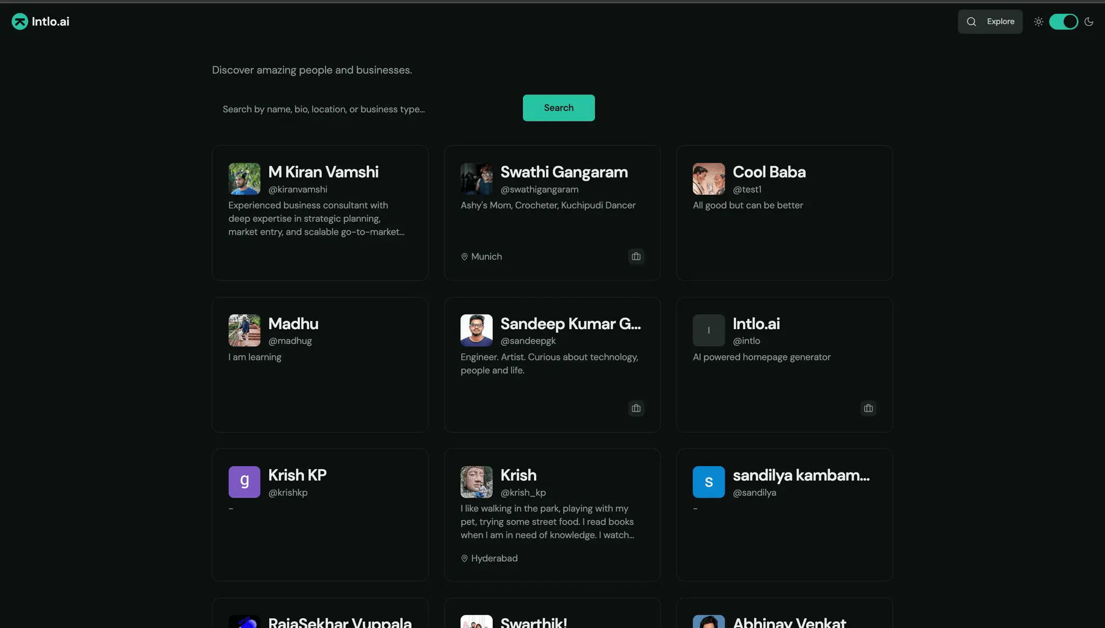This screenshot has height=628, width=1105.
Task: Open the Abhinav Venkat card heading
Action: [789, 622]
